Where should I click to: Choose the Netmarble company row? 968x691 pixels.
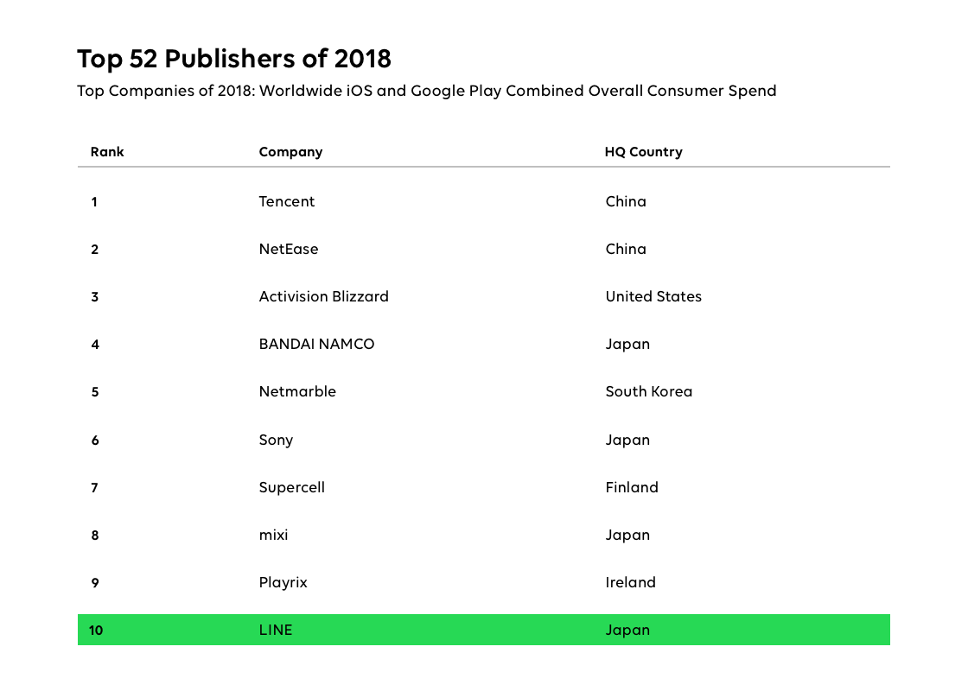click(x=297, y=391)
